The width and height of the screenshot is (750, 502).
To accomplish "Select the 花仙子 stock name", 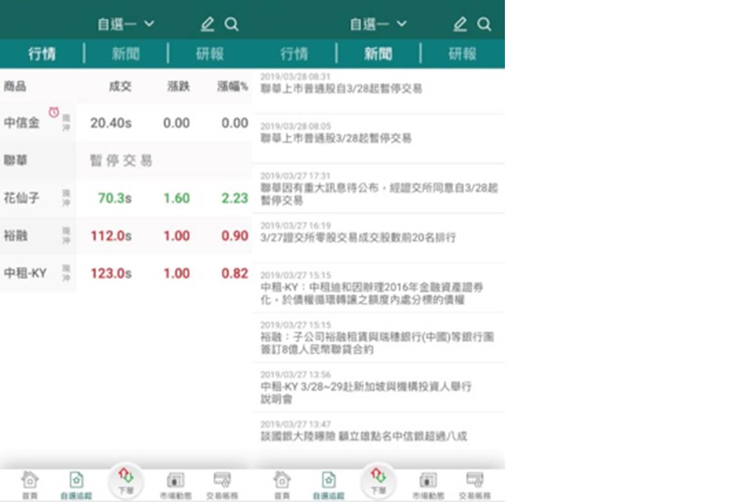I will click(x=22, y=198).
